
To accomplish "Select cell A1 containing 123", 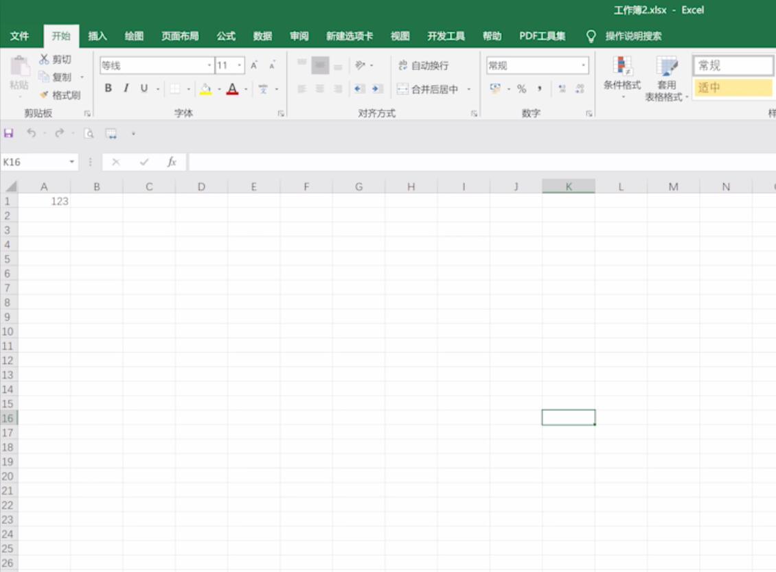I will pyautogui.click(x=44, y=201).
